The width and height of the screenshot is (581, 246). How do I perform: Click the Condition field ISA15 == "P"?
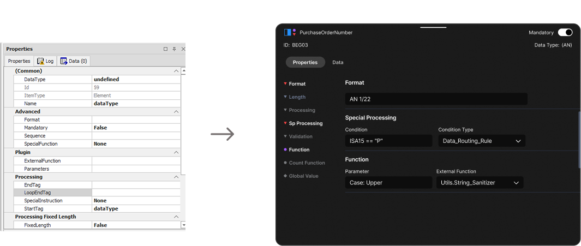pyautogui.click(x=388, y=141)
